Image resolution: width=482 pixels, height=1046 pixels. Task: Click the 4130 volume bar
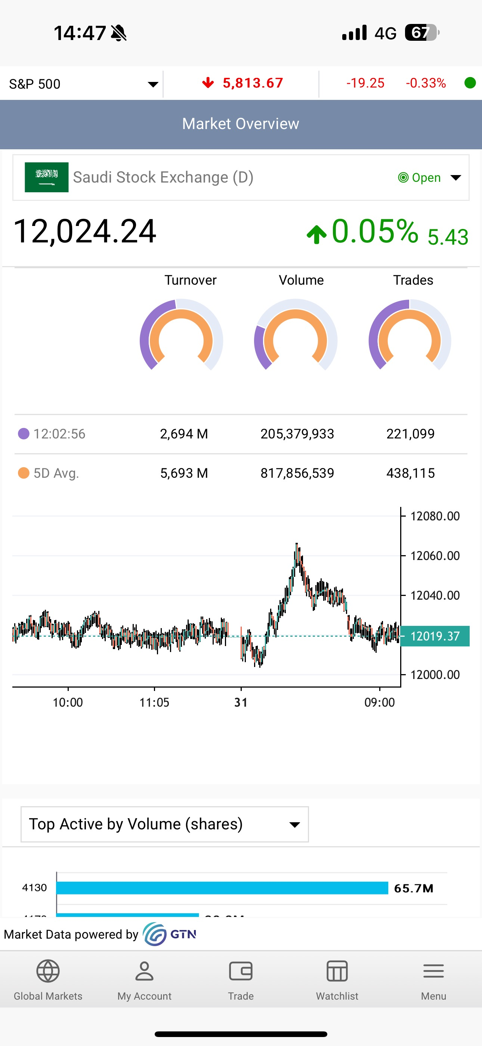coord(222,888)
